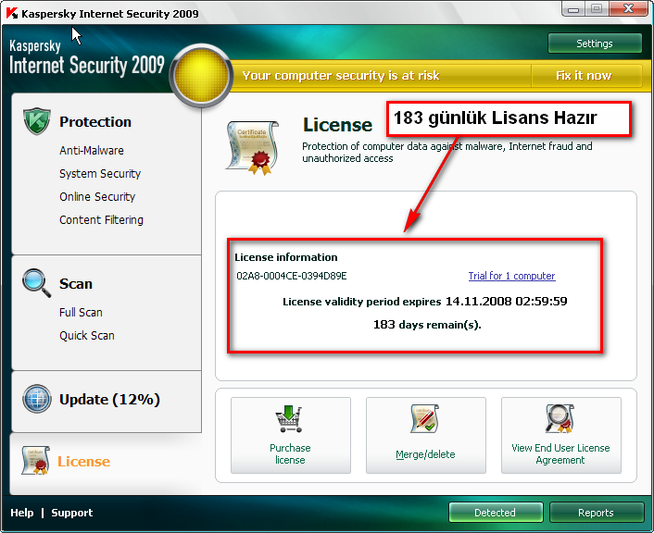Click the security at risk message bar
Image resolution: width=654 pixels, height=533 pixels.
(x=341, y=76)
